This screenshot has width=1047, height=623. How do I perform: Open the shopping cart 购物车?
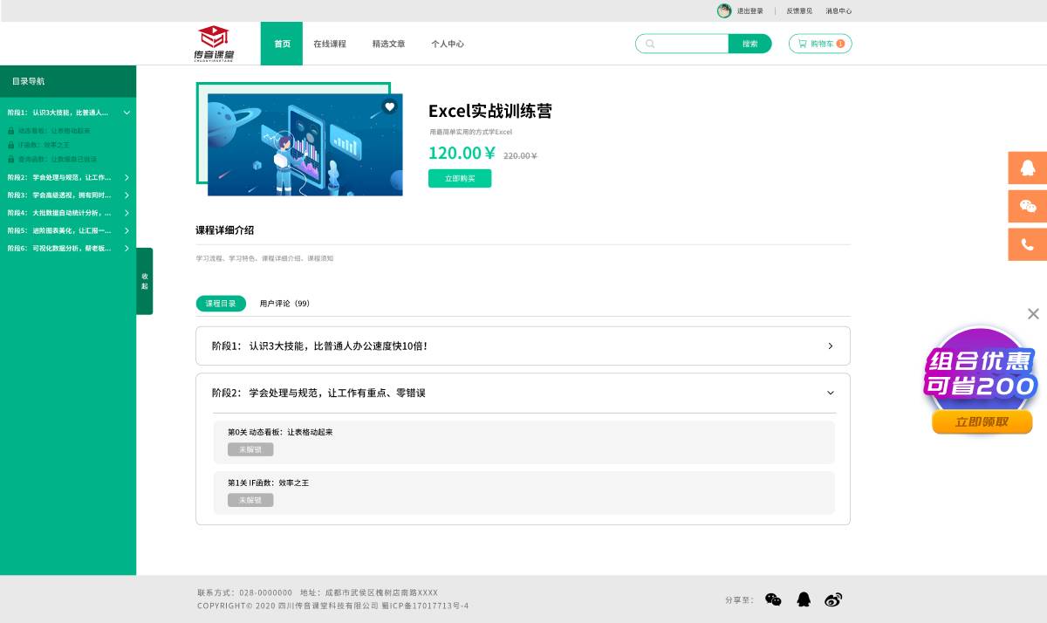coord(818,43)
